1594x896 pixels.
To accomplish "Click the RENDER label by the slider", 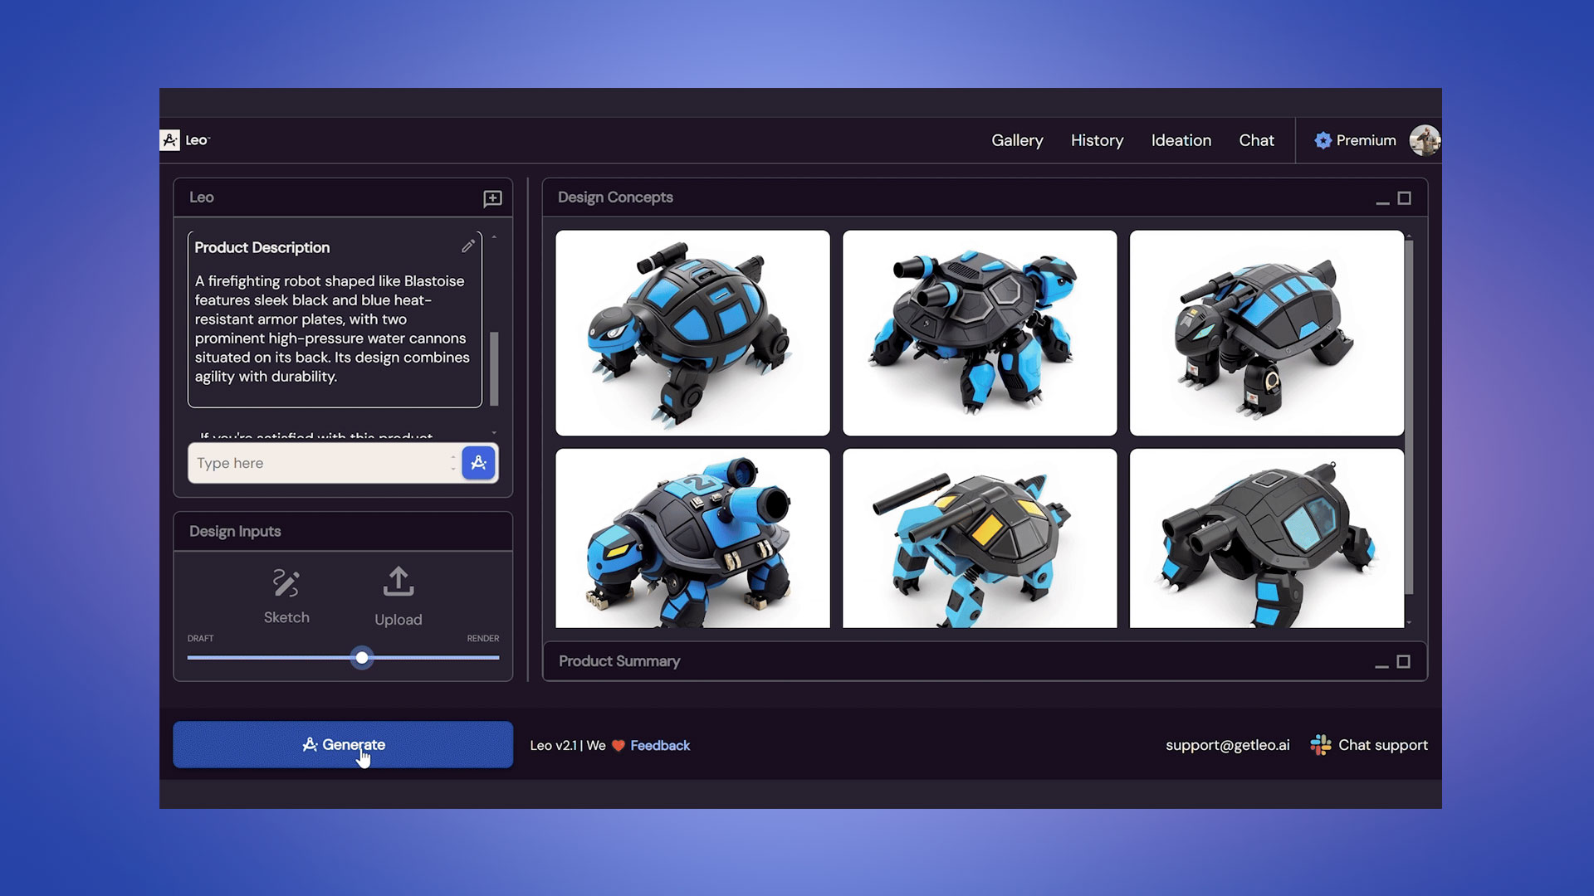I will 483,638.
